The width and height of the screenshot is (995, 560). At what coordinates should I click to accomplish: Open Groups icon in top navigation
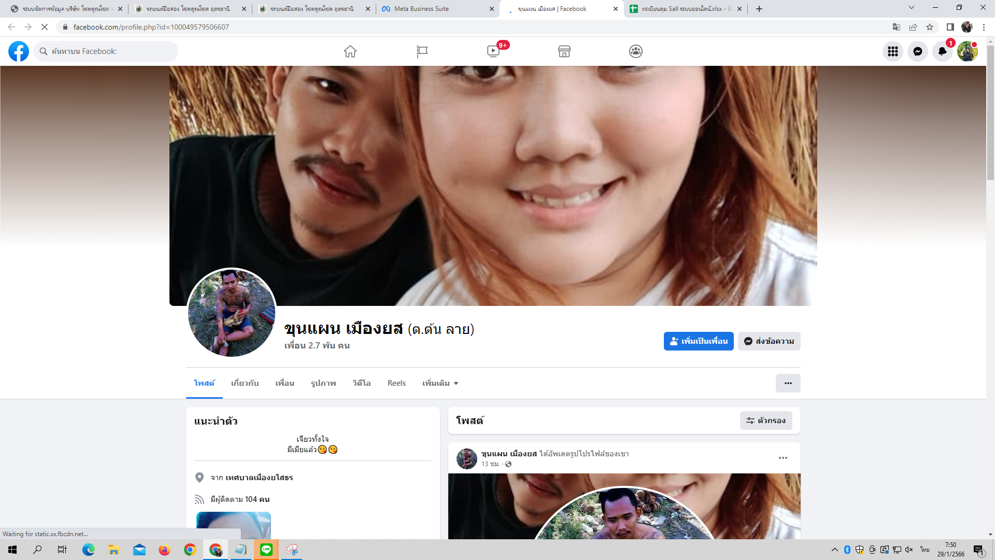point(636,51)
